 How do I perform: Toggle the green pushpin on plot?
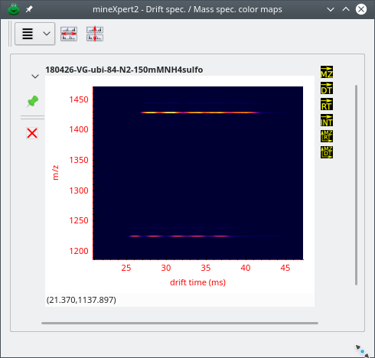click(32, 102)
